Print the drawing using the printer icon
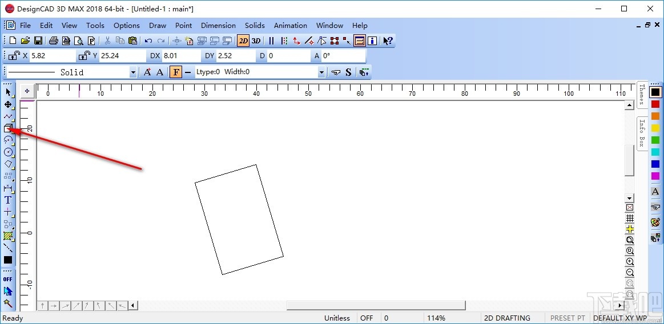664x324 pixels. [x=53, y=40]
